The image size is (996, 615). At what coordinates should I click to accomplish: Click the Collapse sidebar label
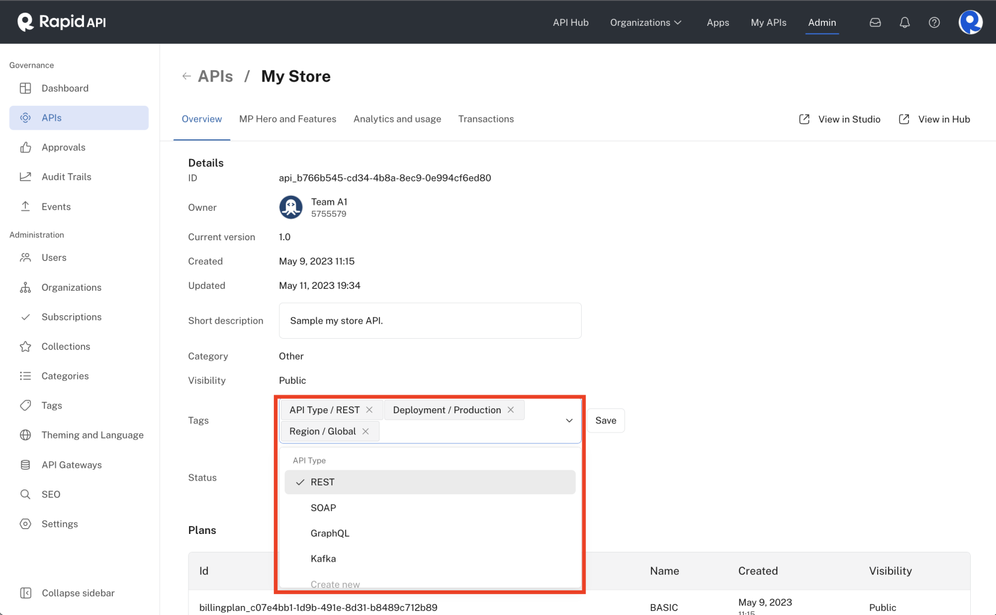(78, 593)
